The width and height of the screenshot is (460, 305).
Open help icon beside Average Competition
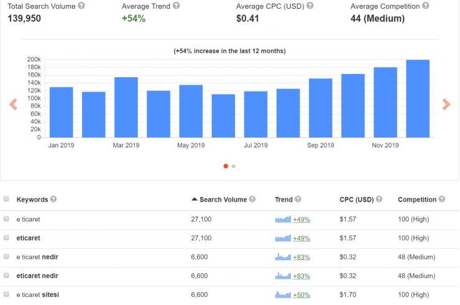point(426,6)
